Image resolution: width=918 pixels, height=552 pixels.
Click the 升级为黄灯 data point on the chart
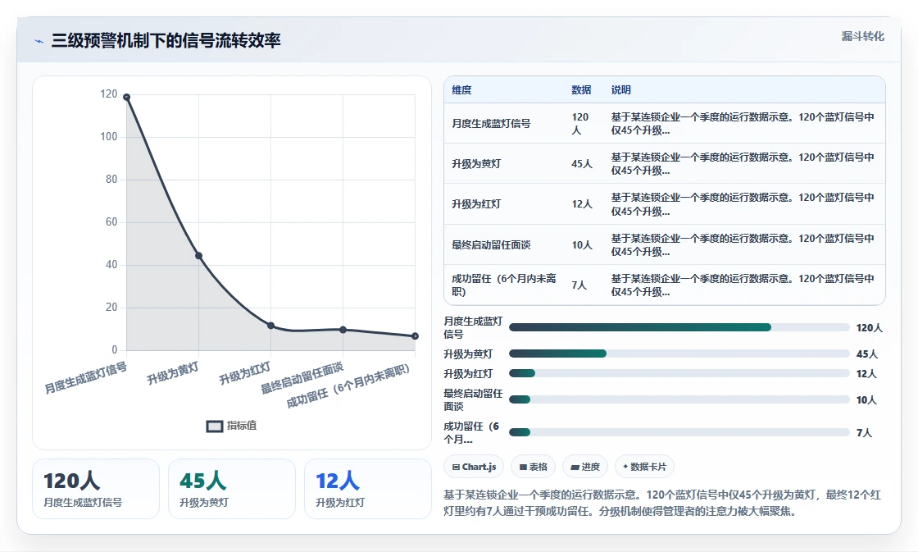coord(198,255)
